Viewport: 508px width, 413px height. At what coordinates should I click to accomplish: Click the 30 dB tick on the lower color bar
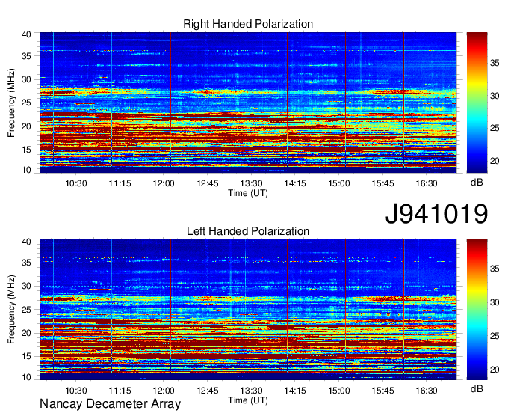point(495,302)
